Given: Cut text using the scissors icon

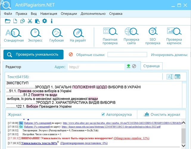Looking at the screenshot, I should point(30,21).
